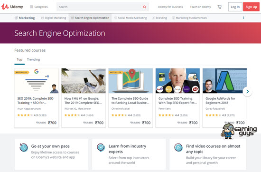Click instructor names iMarket XL, Matt Jensen
This screenshot has width=261, height=172.
[x=78, y=109]
